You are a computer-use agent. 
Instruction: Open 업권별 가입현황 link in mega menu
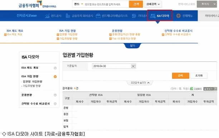click(68, 34)
